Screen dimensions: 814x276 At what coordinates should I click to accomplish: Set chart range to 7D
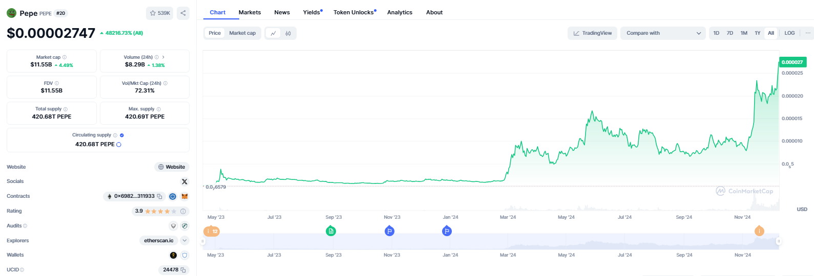pyautogui.click(x=730, y=33)
